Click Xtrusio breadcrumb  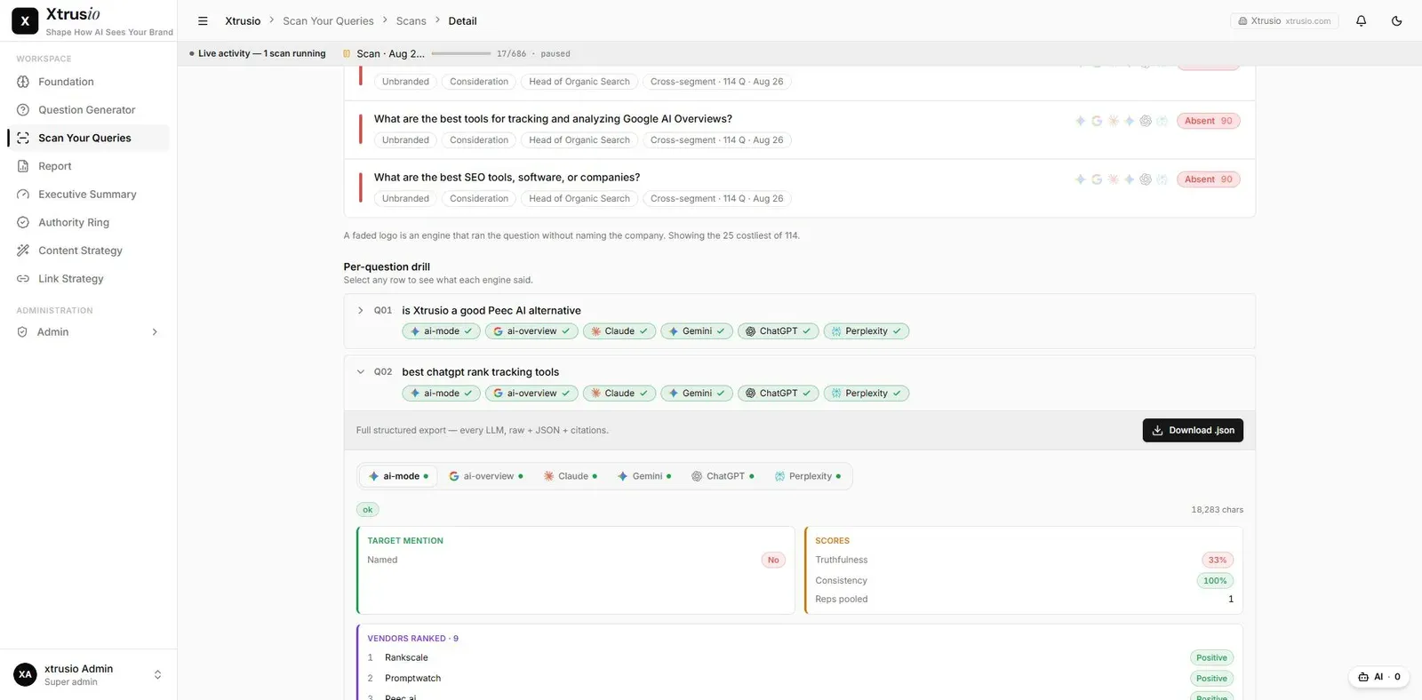coord(243,21)
